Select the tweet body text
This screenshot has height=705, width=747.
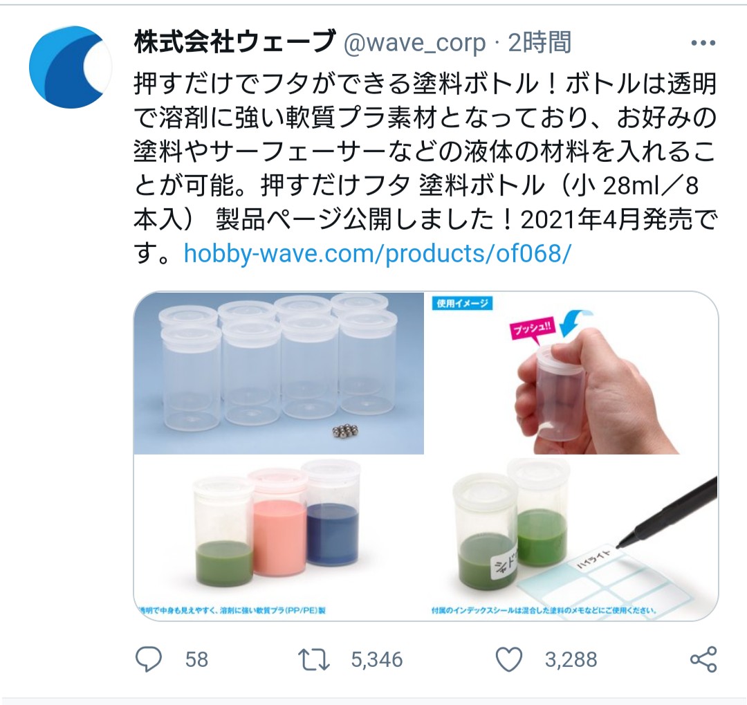pos(425,169)
